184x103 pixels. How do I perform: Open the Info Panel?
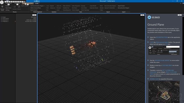tap(74, 8)
